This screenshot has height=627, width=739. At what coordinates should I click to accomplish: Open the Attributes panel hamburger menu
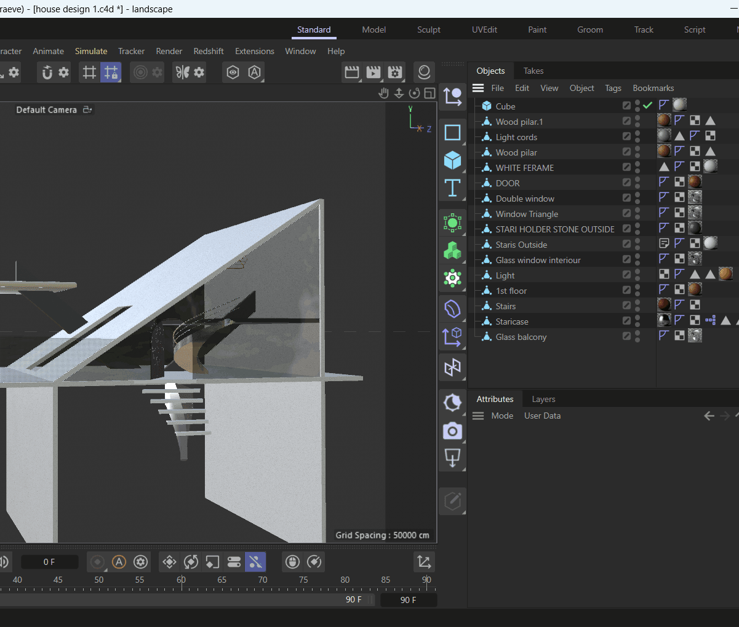[x=478, y=416]
